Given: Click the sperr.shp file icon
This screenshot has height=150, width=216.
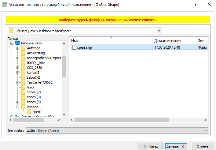Looking at the screenshot, I should click(74, 47).
